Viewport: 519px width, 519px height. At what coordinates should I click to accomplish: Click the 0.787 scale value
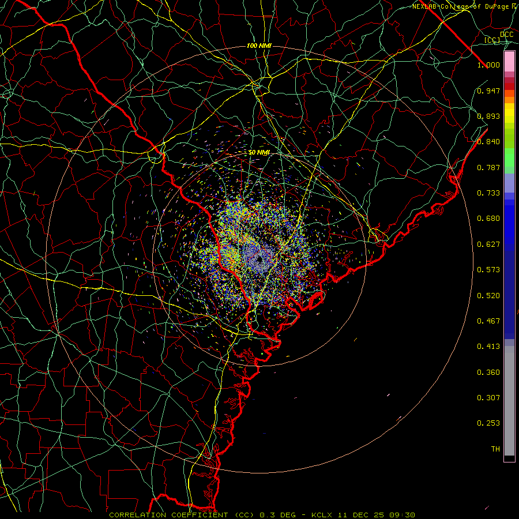coord(488,167)
